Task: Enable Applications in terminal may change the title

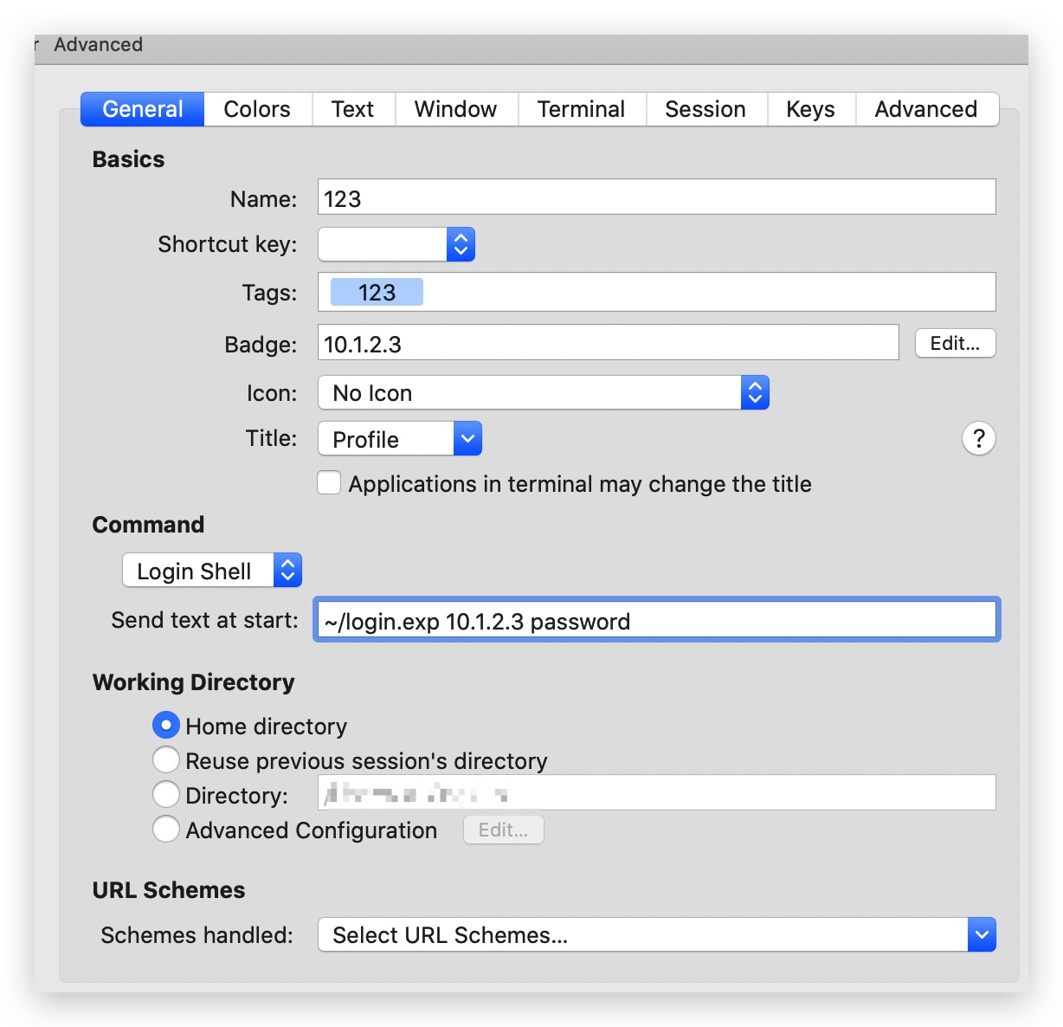Action: pos(329,483)
